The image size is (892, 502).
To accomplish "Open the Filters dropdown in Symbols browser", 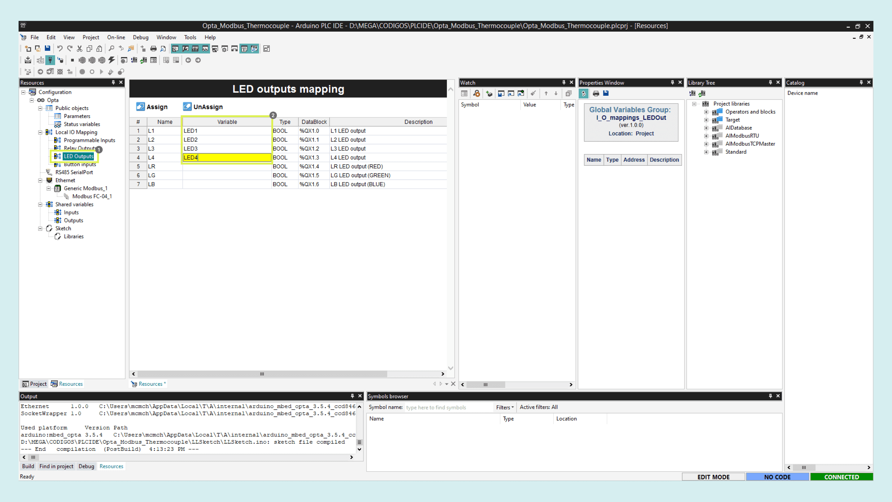I will pos(505,407).
